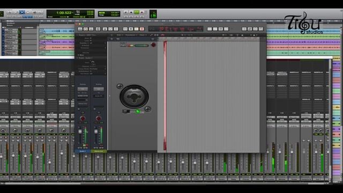Image resolution: width=343 pixels, height=193 pixels.
Task: Click Logic's rewind transport button
Action: tap(125, 29)
